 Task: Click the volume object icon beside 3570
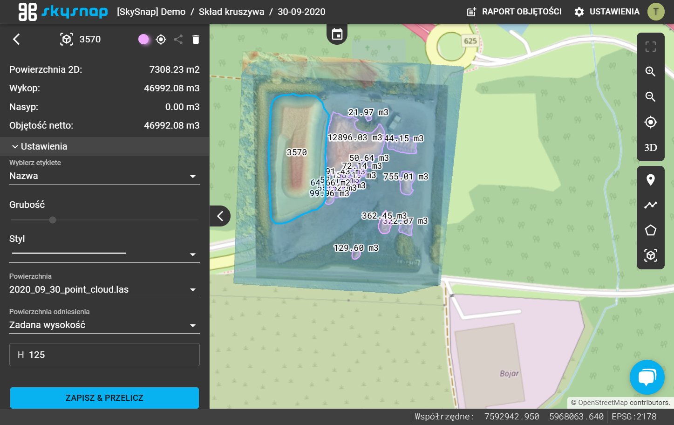tap(67, 39)
